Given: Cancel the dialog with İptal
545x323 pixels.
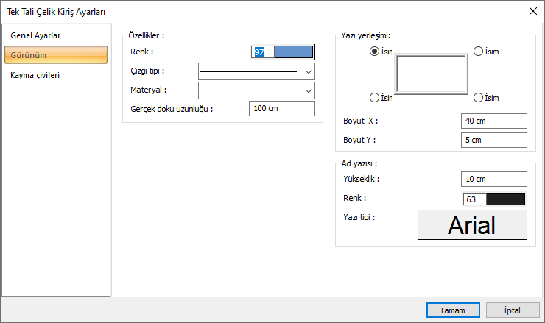Looking at the screenshot, I should tap(512, 310).
